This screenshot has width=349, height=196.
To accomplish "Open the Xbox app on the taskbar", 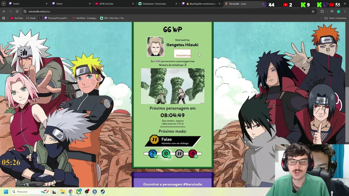I will (79, 192).
